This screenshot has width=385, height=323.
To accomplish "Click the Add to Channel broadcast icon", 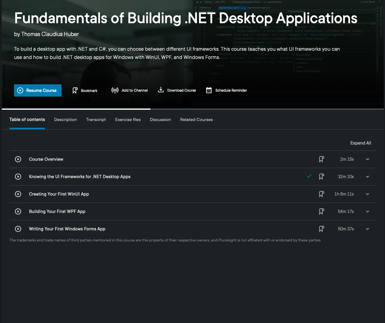I will (x=115, y=90).
